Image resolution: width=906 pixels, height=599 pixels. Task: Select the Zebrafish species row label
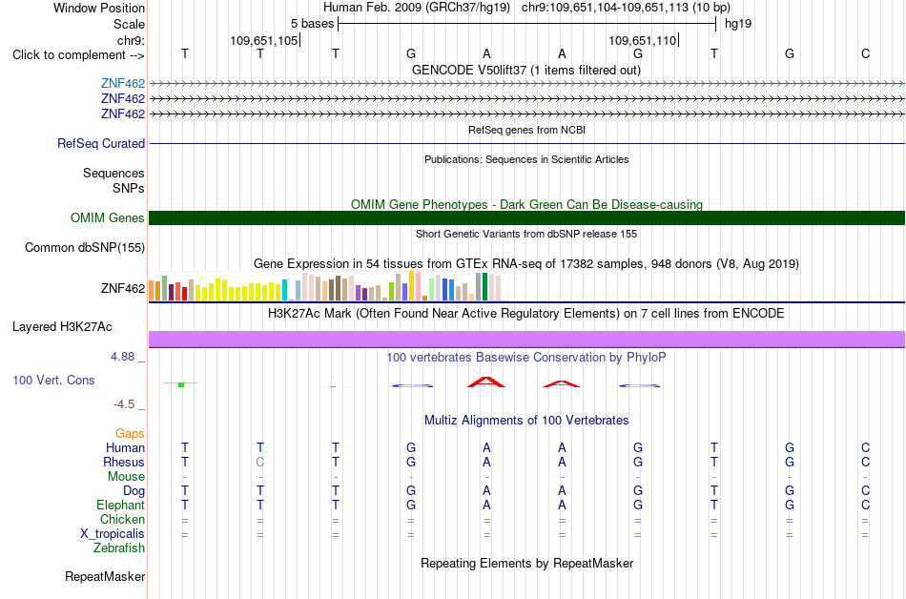click(119, 547)
